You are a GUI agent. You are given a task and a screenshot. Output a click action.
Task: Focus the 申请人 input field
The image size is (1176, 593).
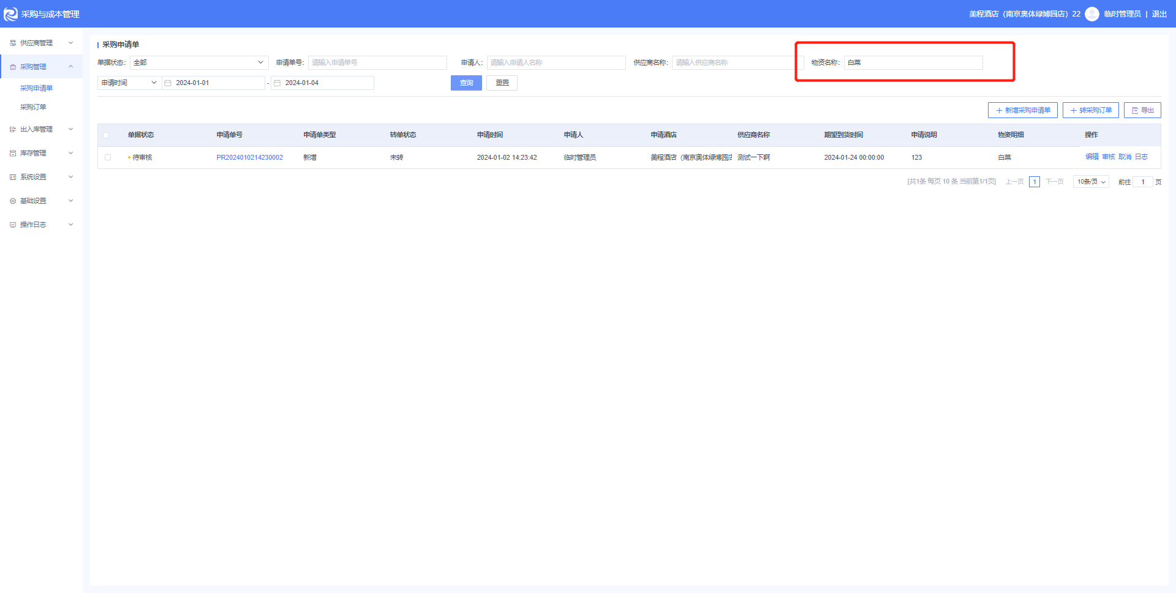click(556, 62)
